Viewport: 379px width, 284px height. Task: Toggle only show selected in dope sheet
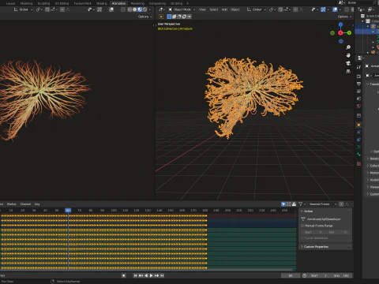click(x=283, y=204)
